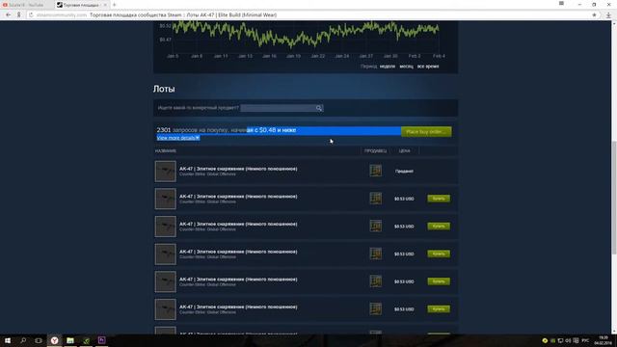Click the search magnifier icon in lots search
Screen dimensions: 617x347
coord(319,108)
